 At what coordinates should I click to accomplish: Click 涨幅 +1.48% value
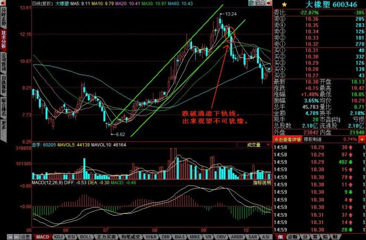click(x=310, y=94)
